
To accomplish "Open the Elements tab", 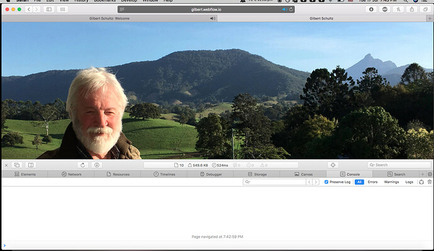I will 25,174.
